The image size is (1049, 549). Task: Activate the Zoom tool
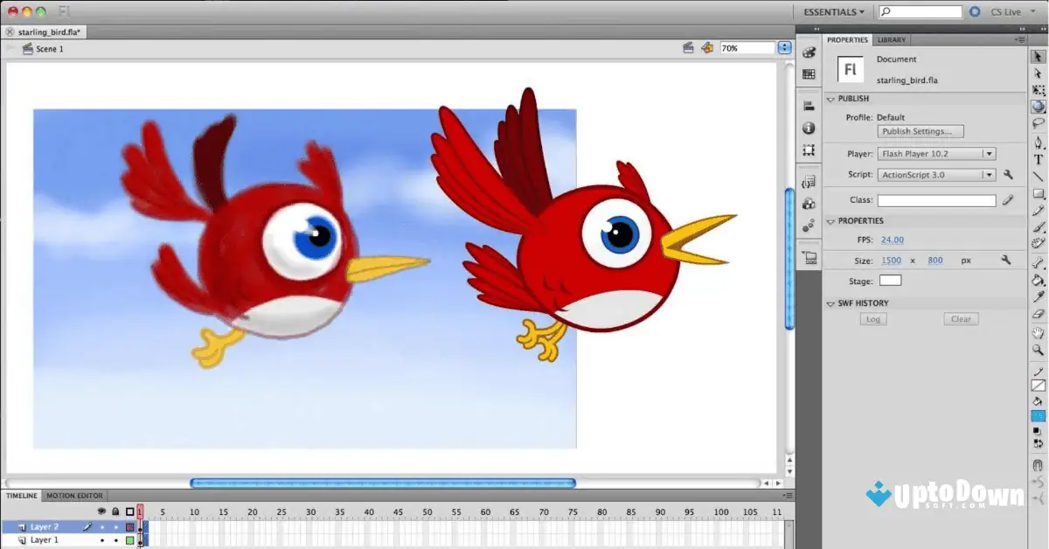[x=1039, y=347]
